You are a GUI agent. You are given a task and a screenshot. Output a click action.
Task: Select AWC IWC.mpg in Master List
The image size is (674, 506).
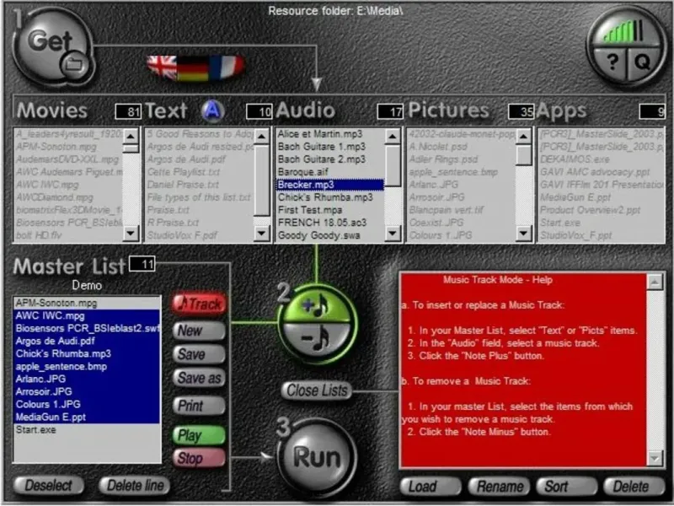click(x=88, y=315)
